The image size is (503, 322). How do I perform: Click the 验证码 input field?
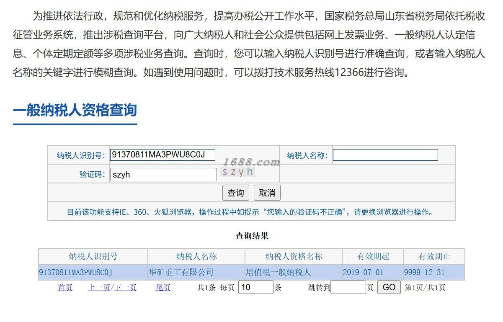click(x=163, y=175)
